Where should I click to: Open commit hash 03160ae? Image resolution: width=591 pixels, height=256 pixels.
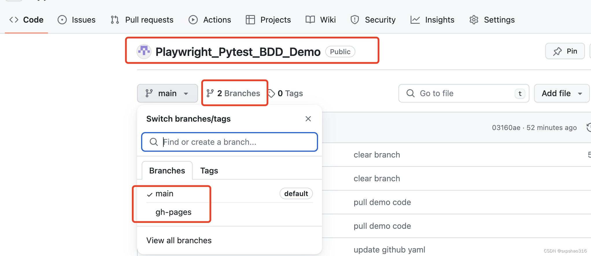506,128
